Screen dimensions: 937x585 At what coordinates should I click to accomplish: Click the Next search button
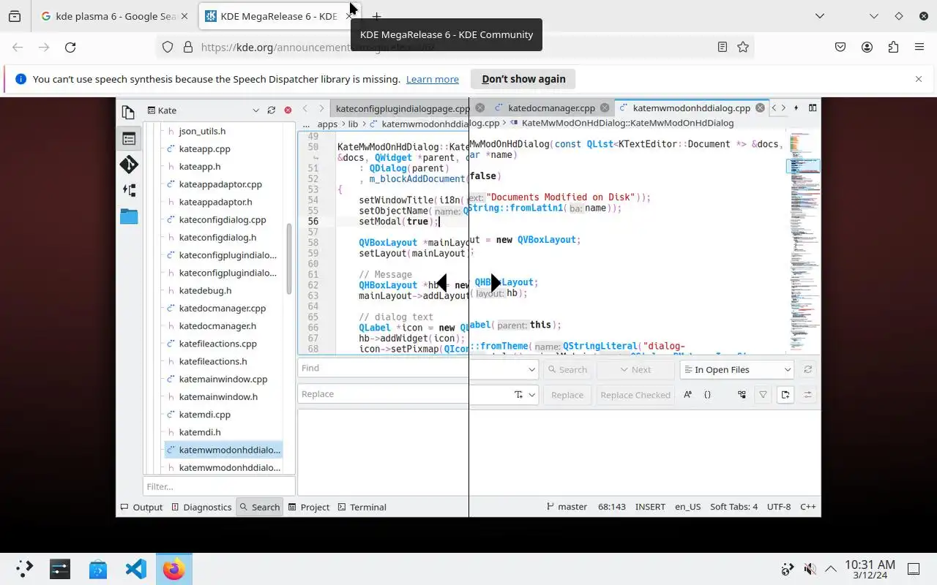635,369
